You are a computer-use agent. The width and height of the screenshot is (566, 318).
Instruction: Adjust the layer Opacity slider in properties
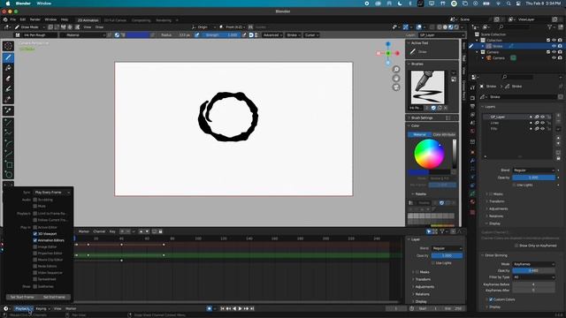pos(533,178)
